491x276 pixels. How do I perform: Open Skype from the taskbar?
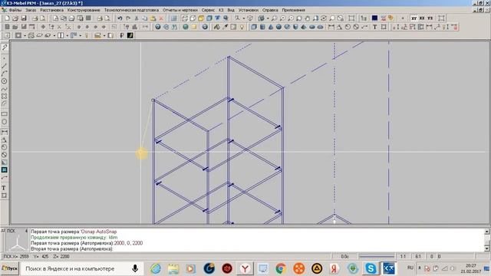371,268
